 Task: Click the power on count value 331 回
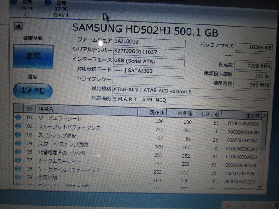[252, 76]
